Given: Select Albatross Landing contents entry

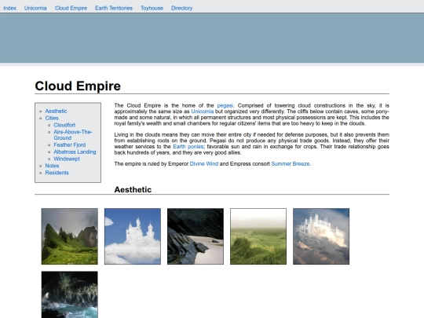Looking at the screenshot, I should [x=75, y=152].
